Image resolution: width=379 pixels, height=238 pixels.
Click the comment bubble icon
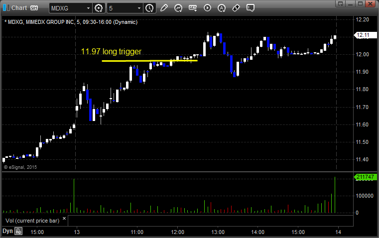[x=251, y=8]
